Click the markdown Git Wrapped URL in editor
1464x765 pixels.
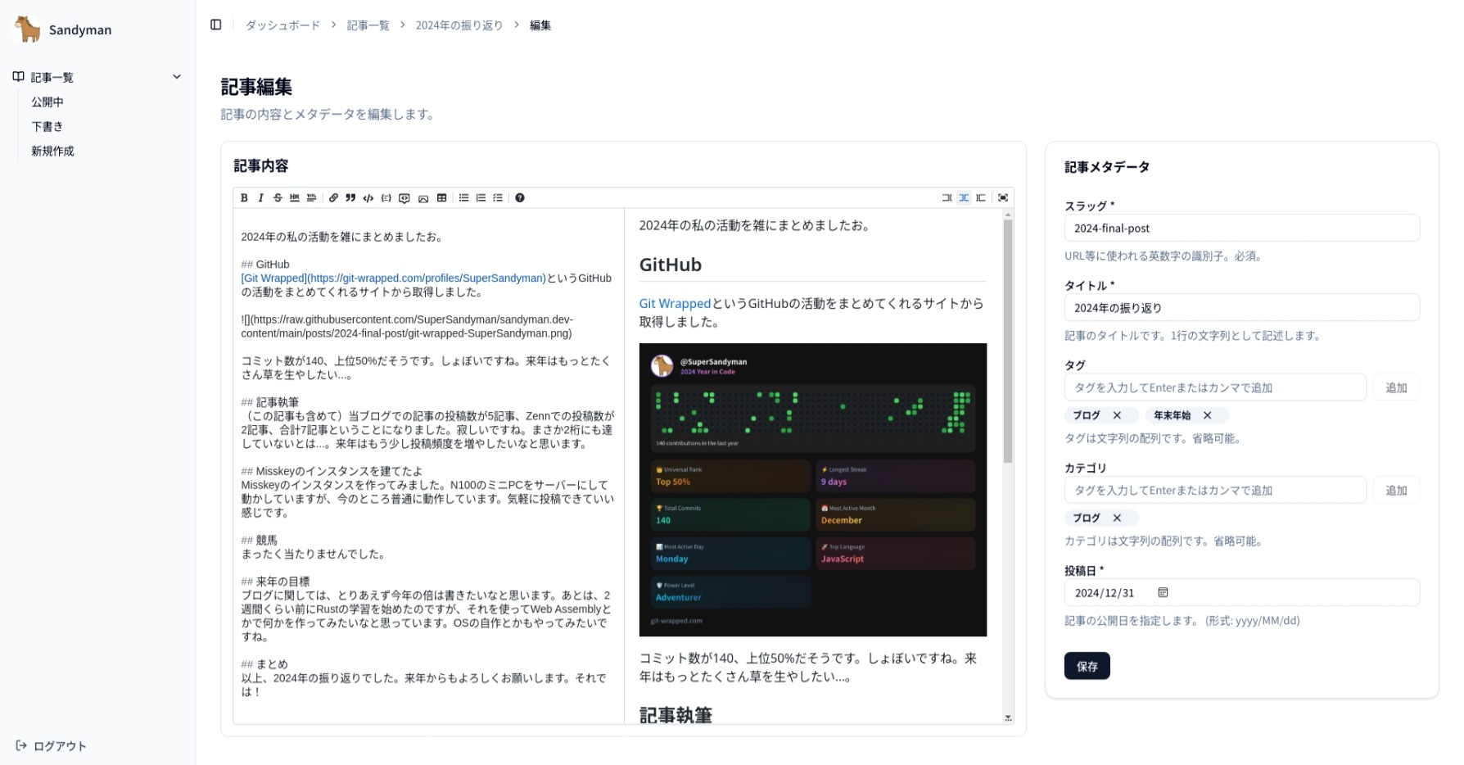[x=393, y=278]
